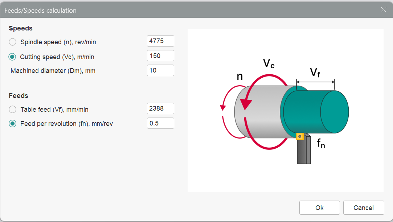Image resolution: width=393 pixels, height=222 pixels.
Task: Select the Spindle speed (n) radio button
Action: 13,42
